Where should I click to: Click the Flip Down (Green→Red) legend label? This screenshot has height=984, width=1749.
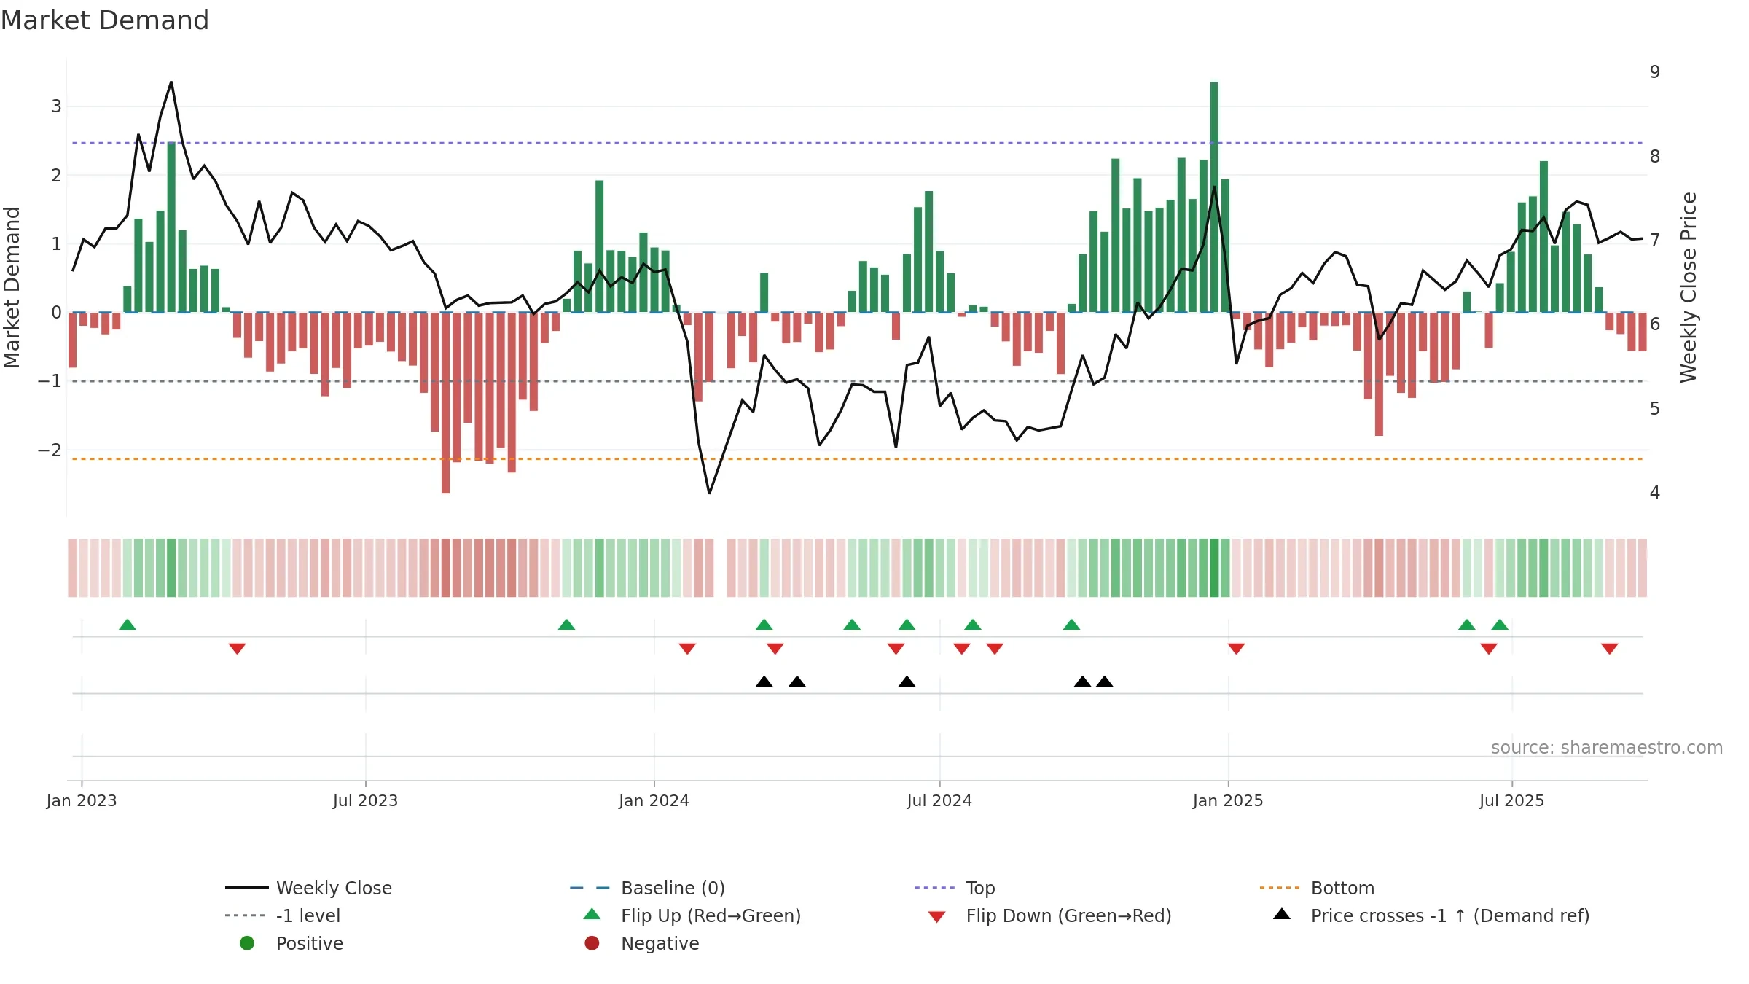point(1068,915)
